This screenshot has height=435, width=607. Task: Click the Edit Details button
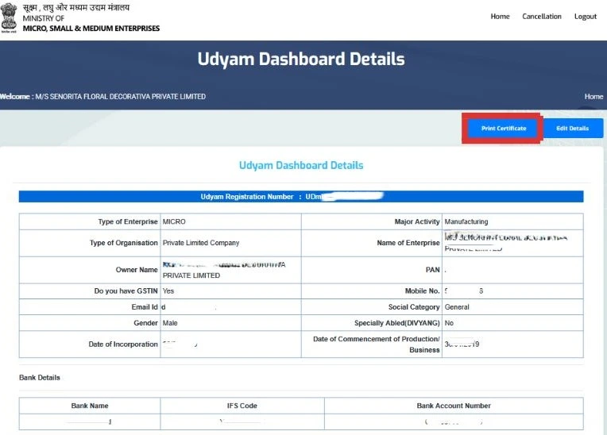coord(573,128)
